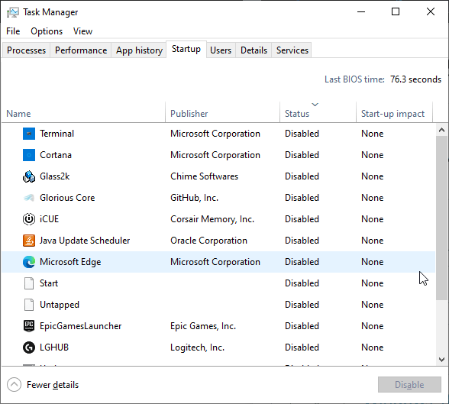Click the Chime Softwares publisher cell
Screen dimensions: 449x404
click(204, 176)
